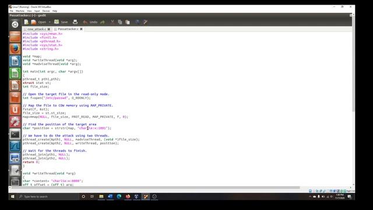Screen dimensions: 373x210
Task: Click '#include <pthread.h>' line
Action: pyautogui.click(x=41, y=41)
